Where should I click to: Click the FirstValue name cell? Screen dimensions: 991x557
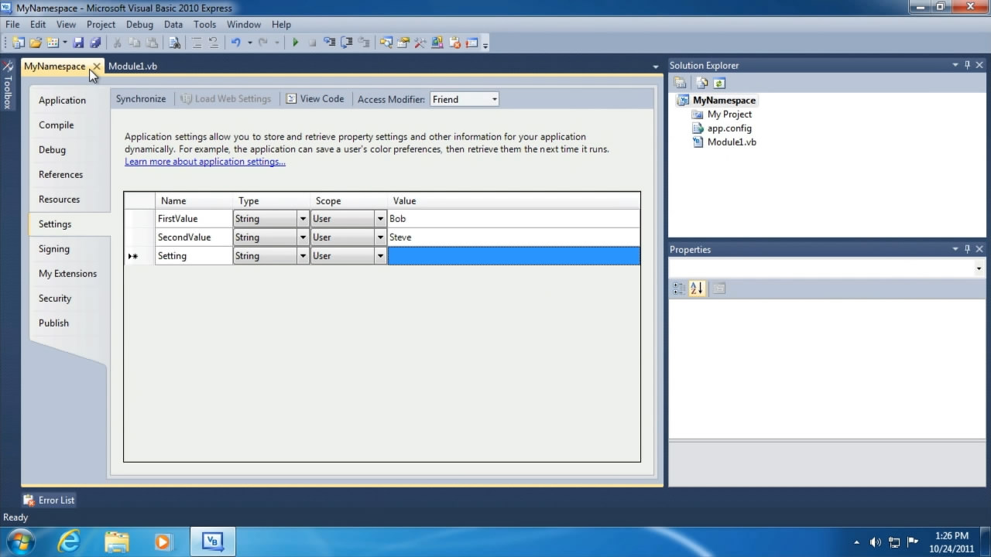click(x=194, y=219)
